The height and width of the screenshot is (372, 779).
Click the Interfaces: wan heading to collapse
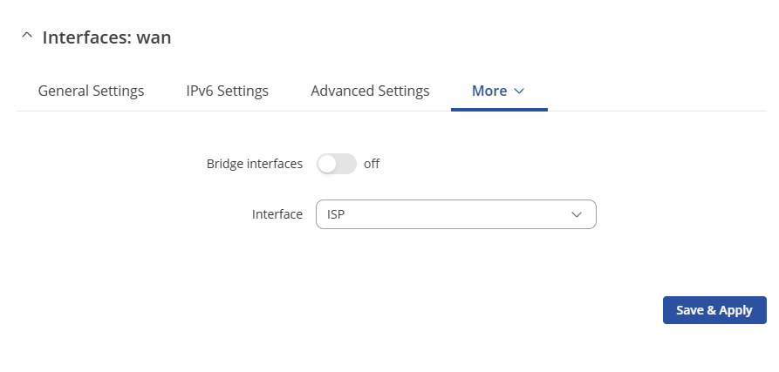click(x=106, y=37)
